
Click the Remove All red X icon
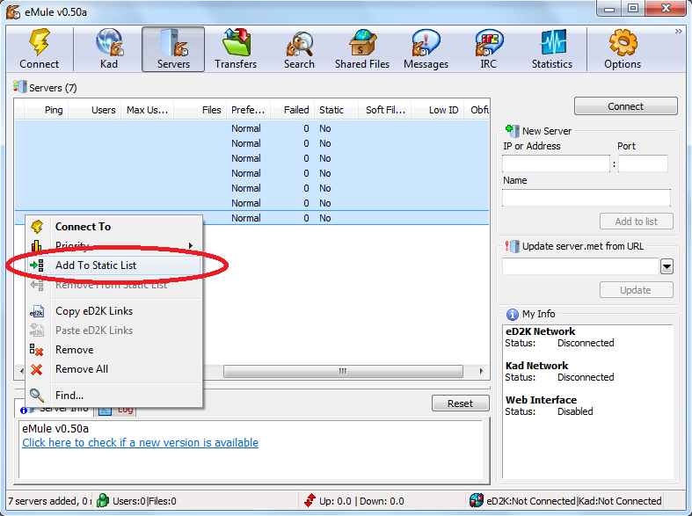[x=37, y=369]
